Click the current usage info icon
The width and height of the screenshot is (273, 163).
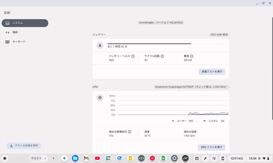pos(130,132)
